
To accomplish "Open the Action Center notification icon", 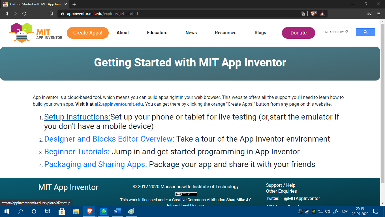I will click(376, 211).
